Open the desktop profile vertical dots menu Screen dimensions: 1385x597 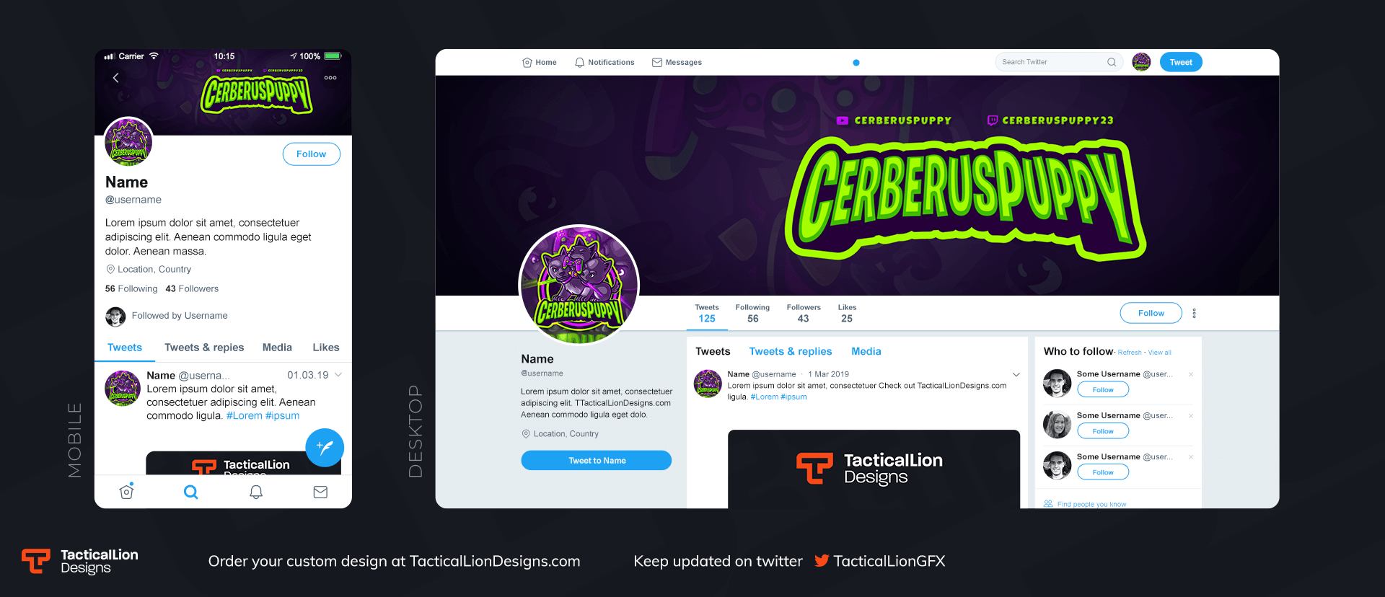[1195, 313]
